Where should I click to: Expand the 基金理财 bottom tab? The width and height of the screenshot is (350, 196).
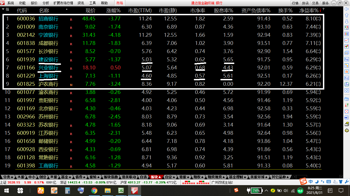pyautogui.click(x=238, y=177)
